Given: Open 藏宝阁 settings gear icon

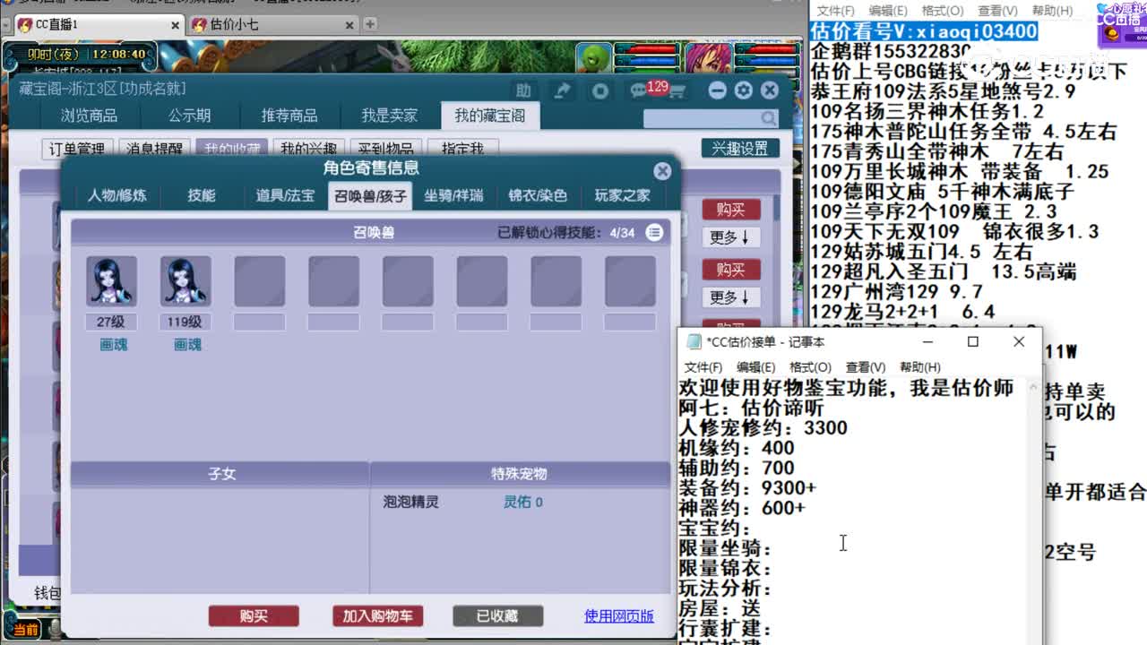Looking at the screenshot, I should pos(743,90).
